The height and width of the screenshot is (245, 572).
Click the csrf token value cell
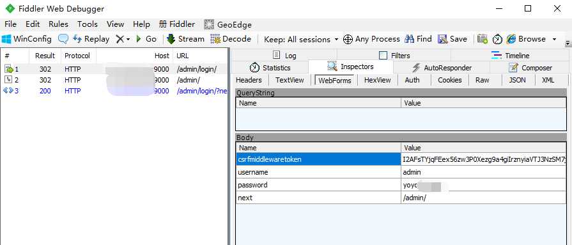483,159
